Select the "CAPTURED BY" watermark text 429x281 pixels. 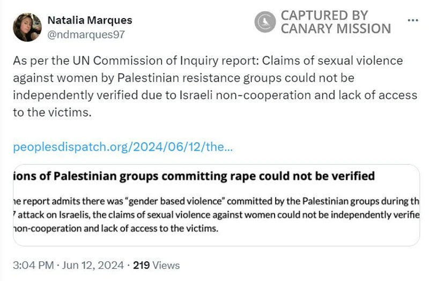click(x=324, y=15)
